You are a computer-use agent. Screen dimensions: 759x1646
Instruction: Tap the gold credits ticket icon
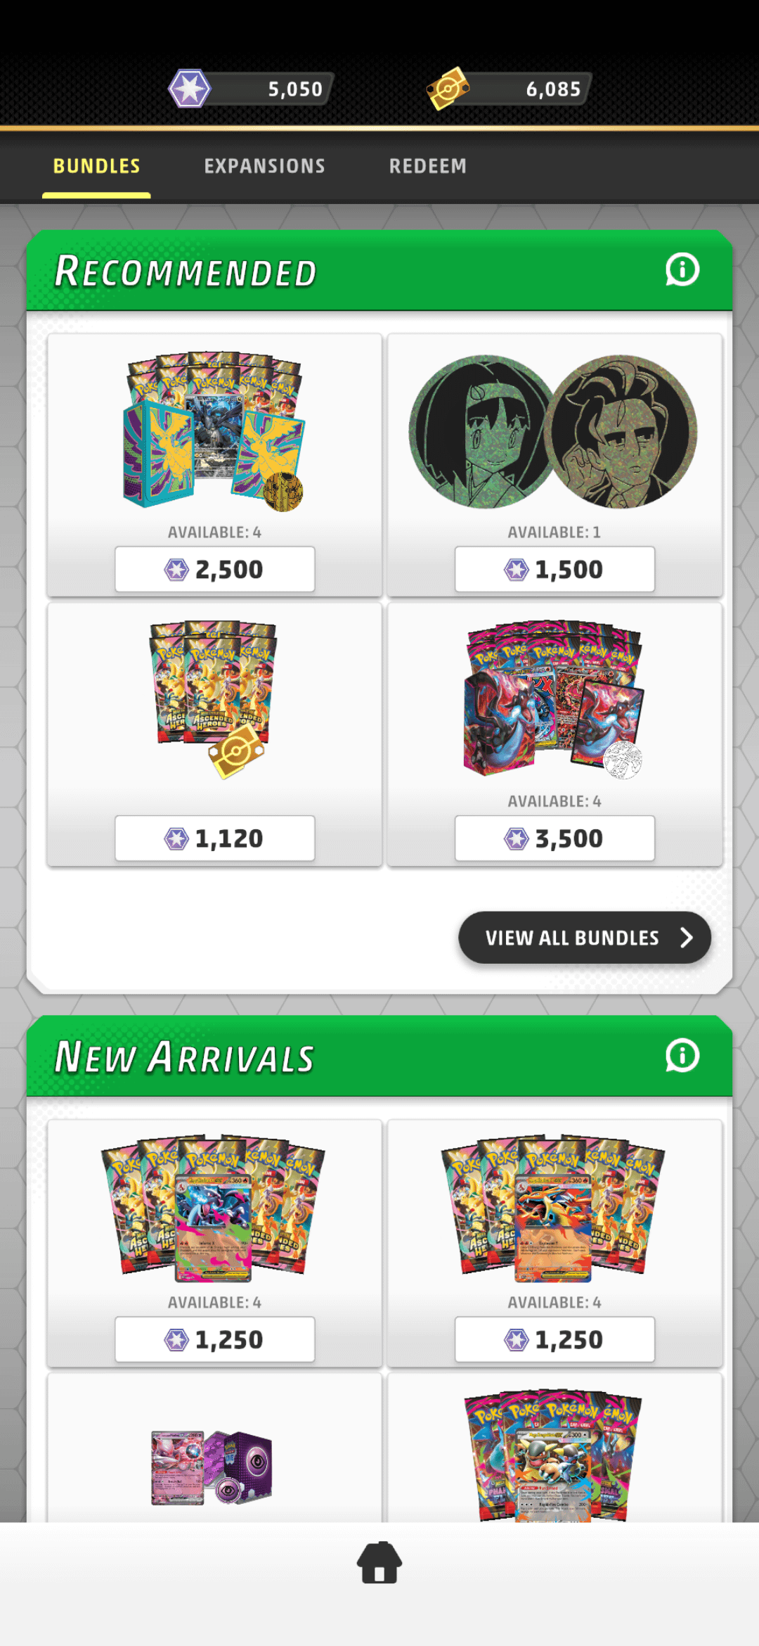(x=448, y=89)
